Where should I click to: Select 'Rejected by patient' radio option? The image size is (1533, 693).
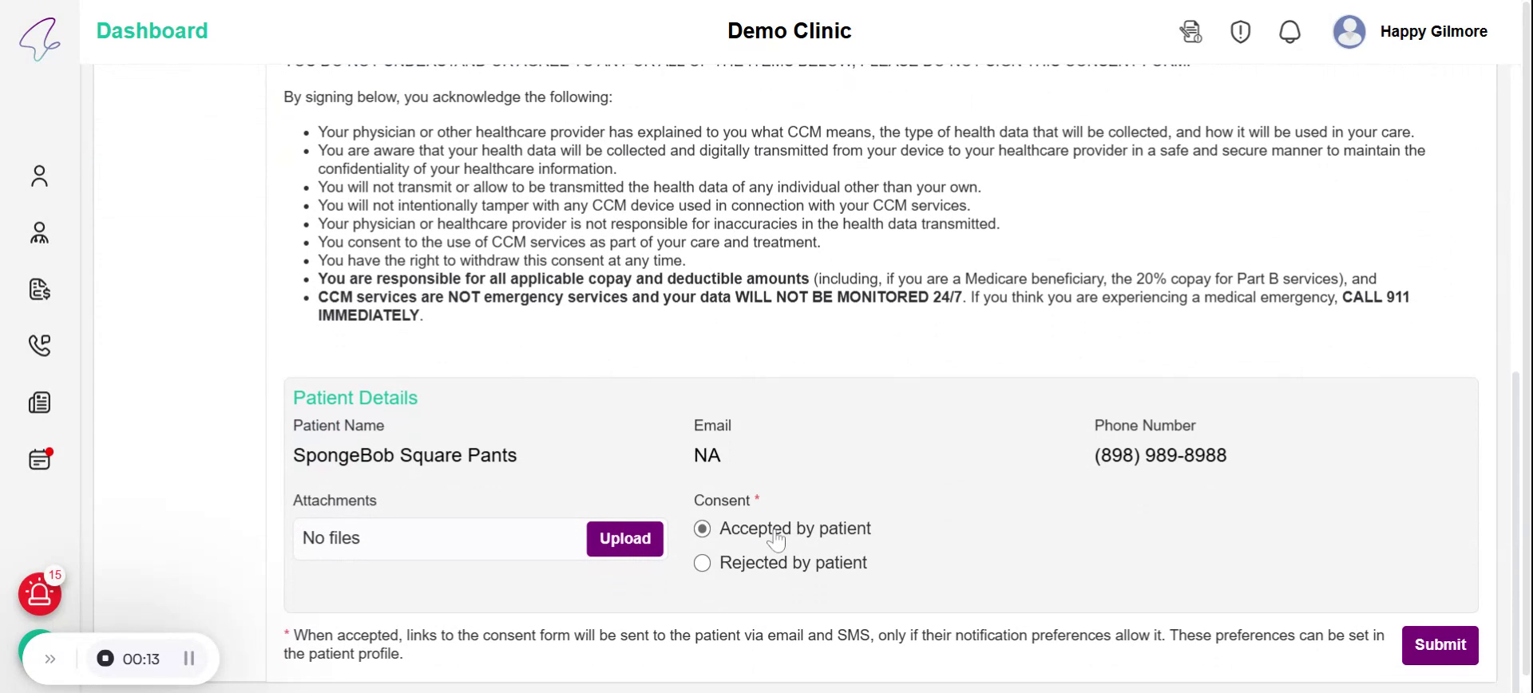(x=703, y=563)
